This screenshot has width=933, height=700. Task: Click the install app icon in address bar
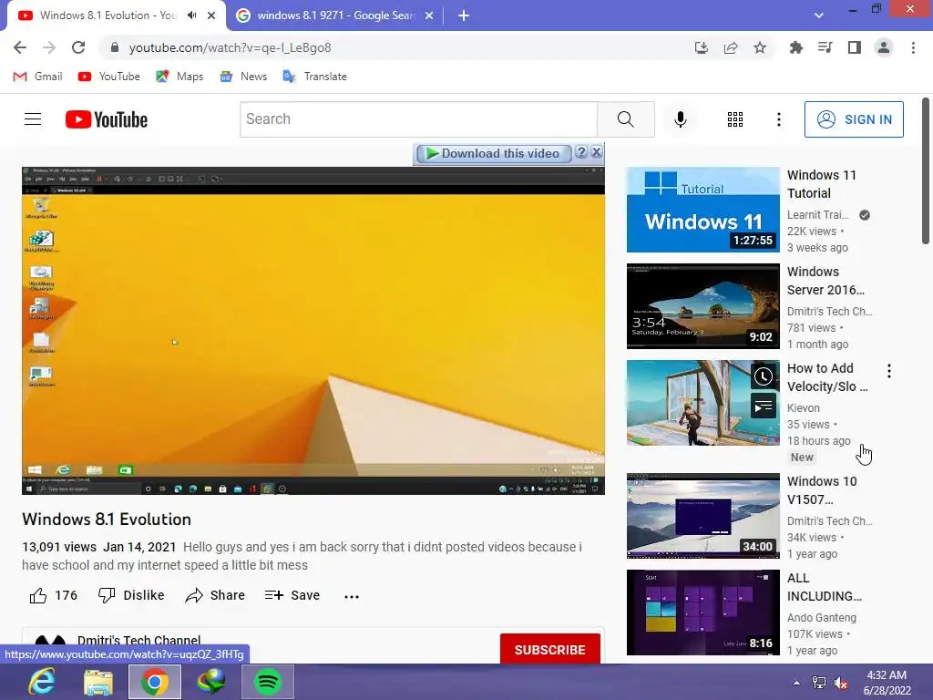pos(702,47)
